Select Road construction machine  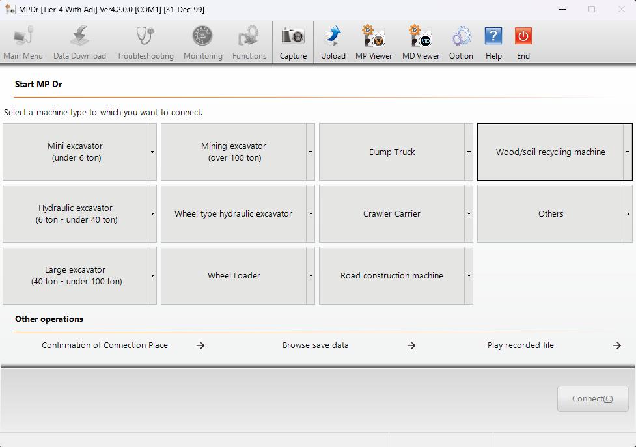pos(392,276)
